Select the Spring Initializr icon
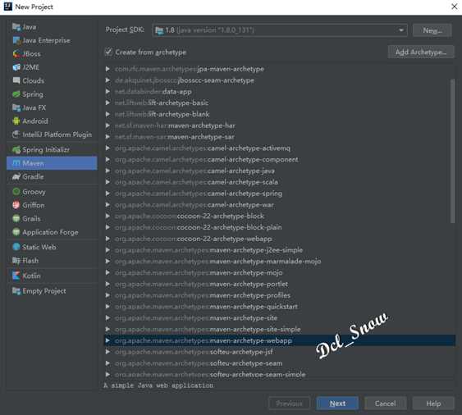 tap(16, 149)
